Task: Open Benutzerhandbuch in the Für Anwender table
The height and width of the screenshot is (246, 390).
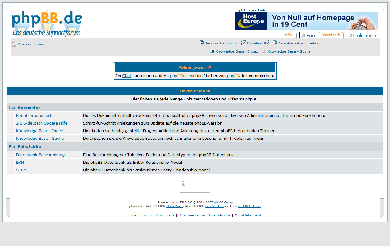Action: (x=34, y=116)
